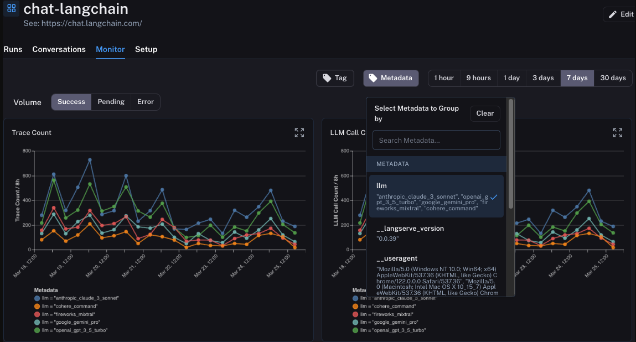
Task: Click the pencil icon on Edit button
Action: tap(612, 14)
